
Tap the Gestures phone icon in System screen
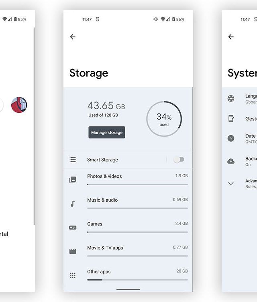click(231, 118)
